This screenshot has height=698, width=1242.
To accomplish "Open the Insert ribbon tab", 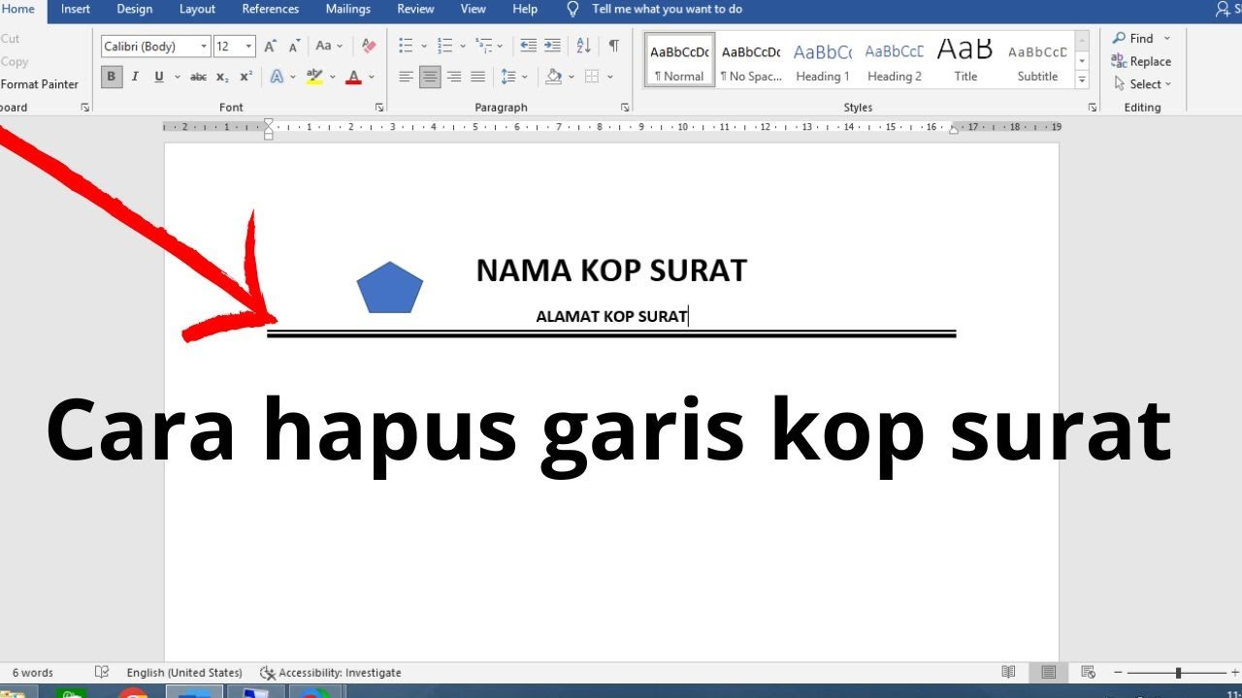I will pyautogui.click(x=76, y=9).
